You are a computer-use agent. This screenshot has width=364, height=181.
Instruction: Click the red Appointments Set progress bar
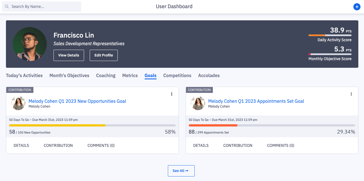pyautogui.click(x=272, y=125)
